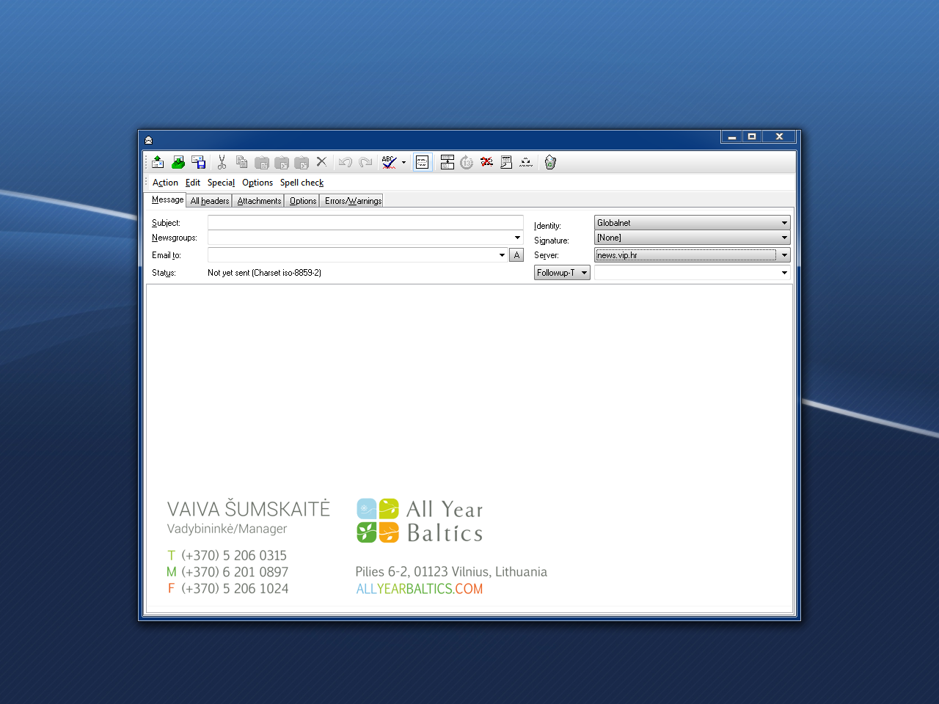Viewport: 939px width, 704px height.
Task: Run the ABC spell check icon
Action: tap(389, 162)
